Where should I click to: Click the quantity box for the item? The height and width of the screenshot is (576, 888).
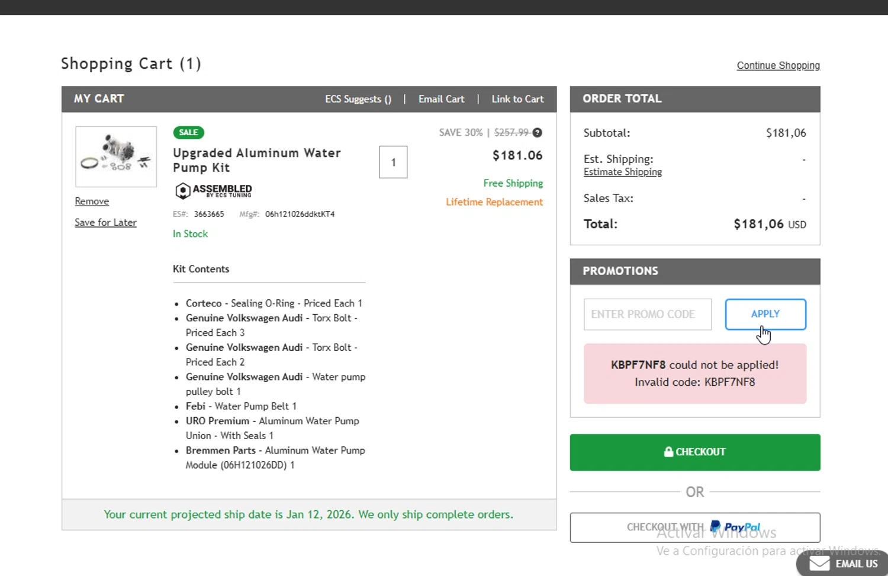pos(393,162)
